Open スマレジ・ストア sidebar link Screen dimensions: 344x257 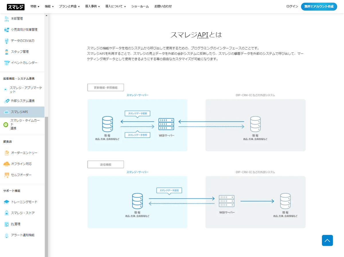tap(22, 213)
